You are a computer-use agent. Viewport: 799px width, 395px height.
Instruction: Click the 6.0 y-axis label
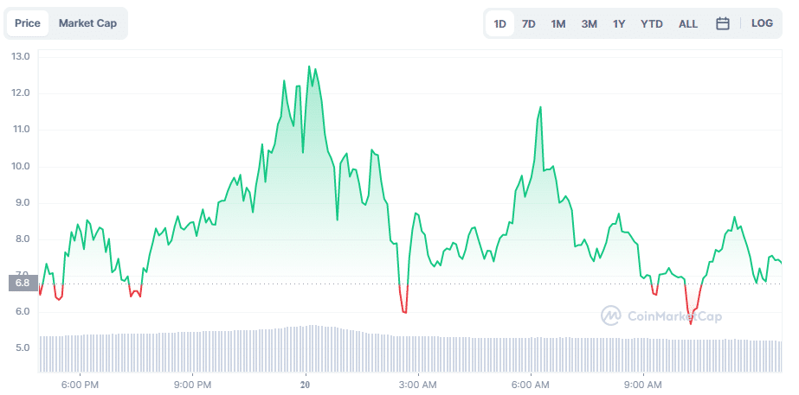click(x=23, y=311)
